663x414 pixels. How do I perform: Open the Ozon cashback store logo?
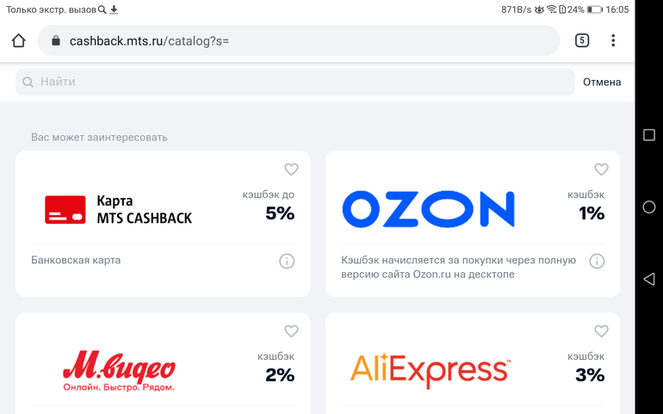[428, 209]
